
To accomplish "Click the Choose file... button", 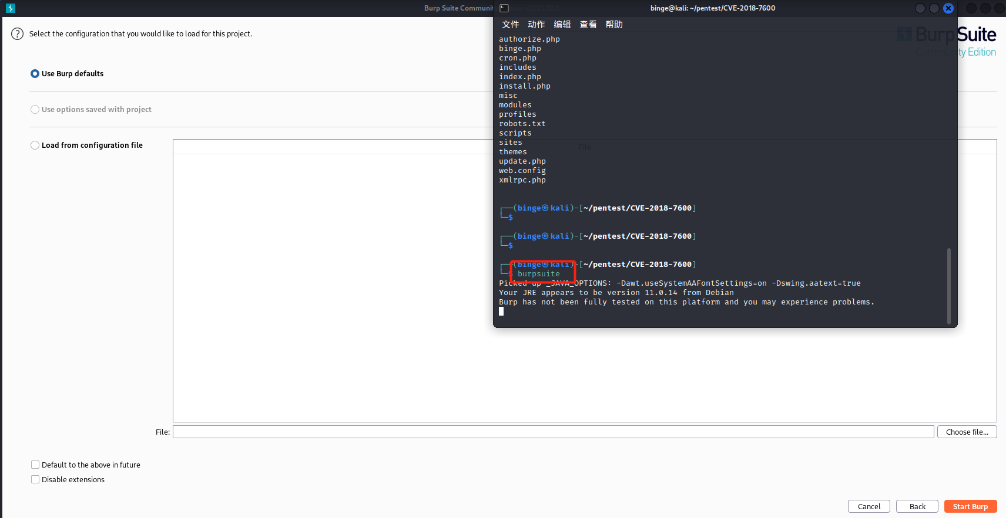I will point(967,432).
